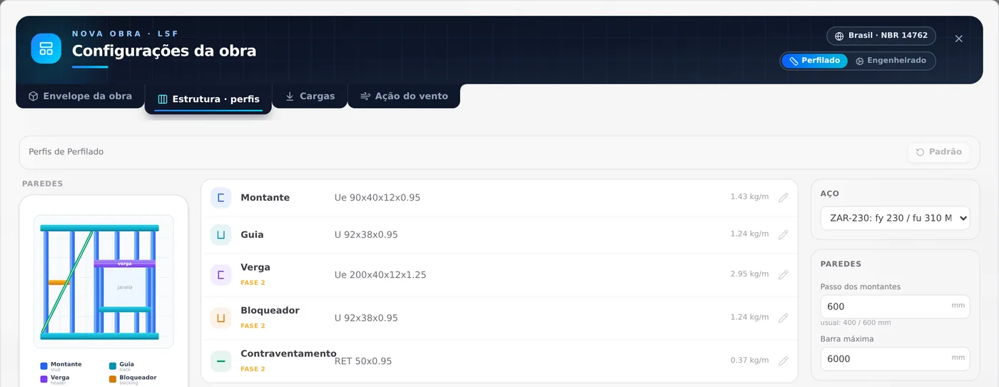Image resolution: width=999 pixels, height=387 pixels.
Task: Switch to Perfilado mode
Action: click(x=815, y=61)
